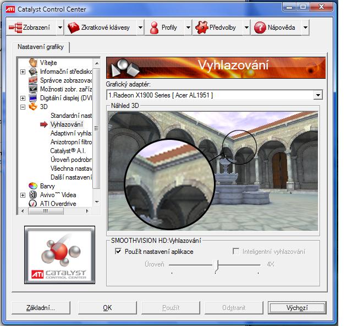The height and width of the screenshot is (326, 352).
Task: Expand the Avivo Videa tree node
Action: tap(23, 195)
